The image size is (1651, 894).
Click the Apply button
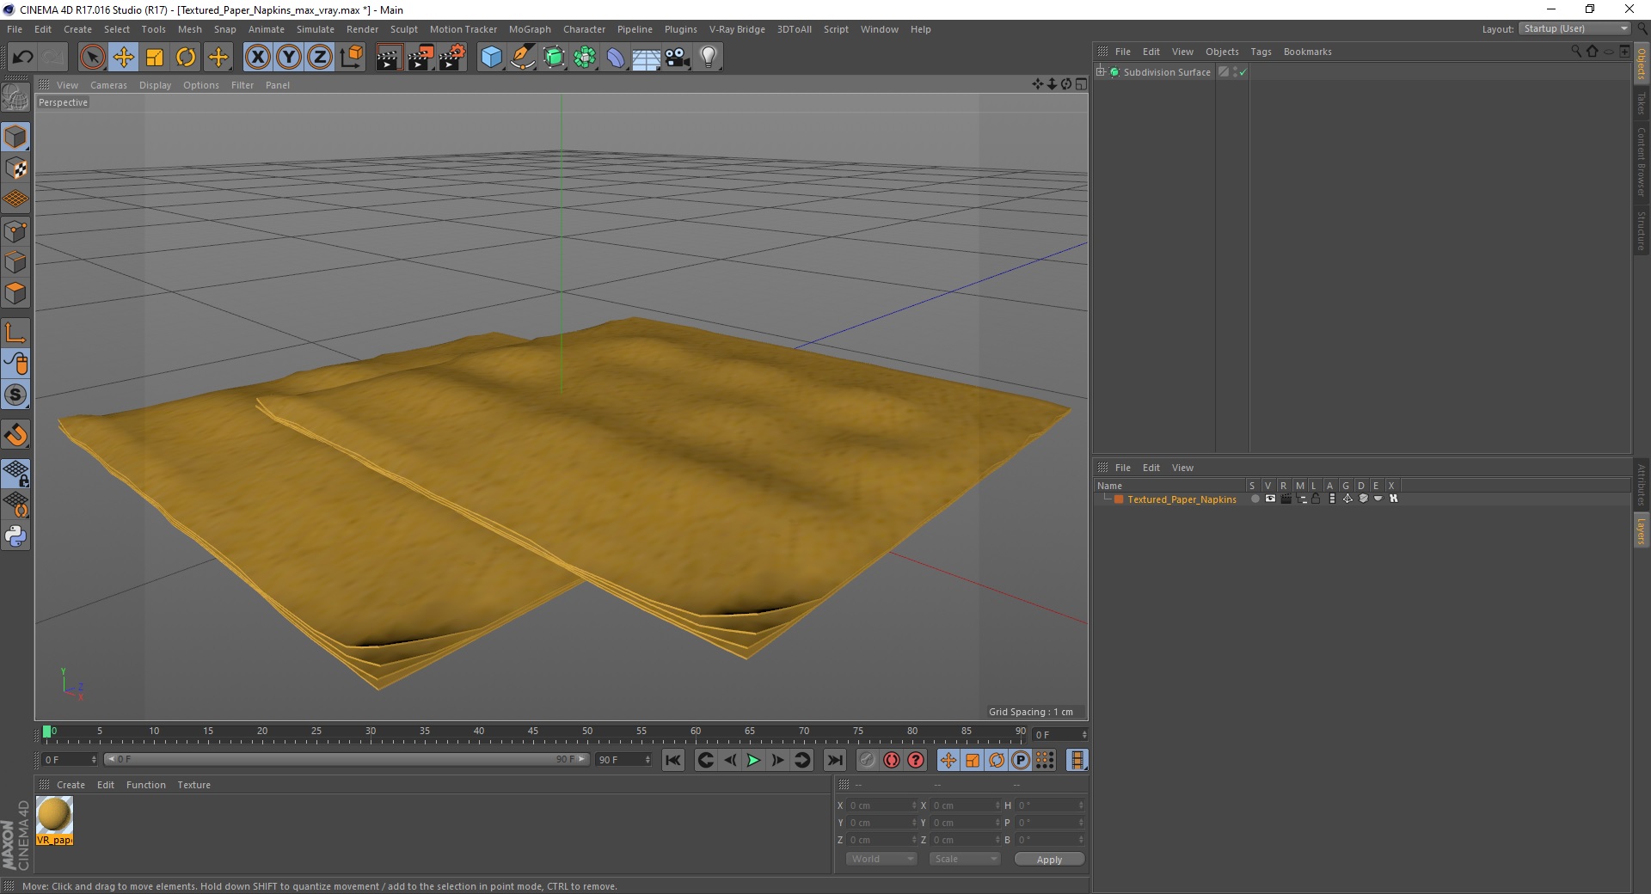click(x=1049, y=860)
